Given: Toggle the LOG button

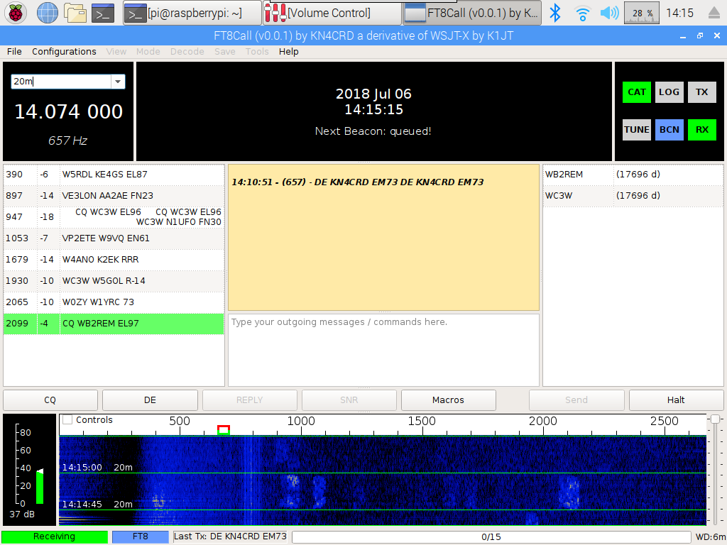Looking at the screenshot, I should click(669, 92).
